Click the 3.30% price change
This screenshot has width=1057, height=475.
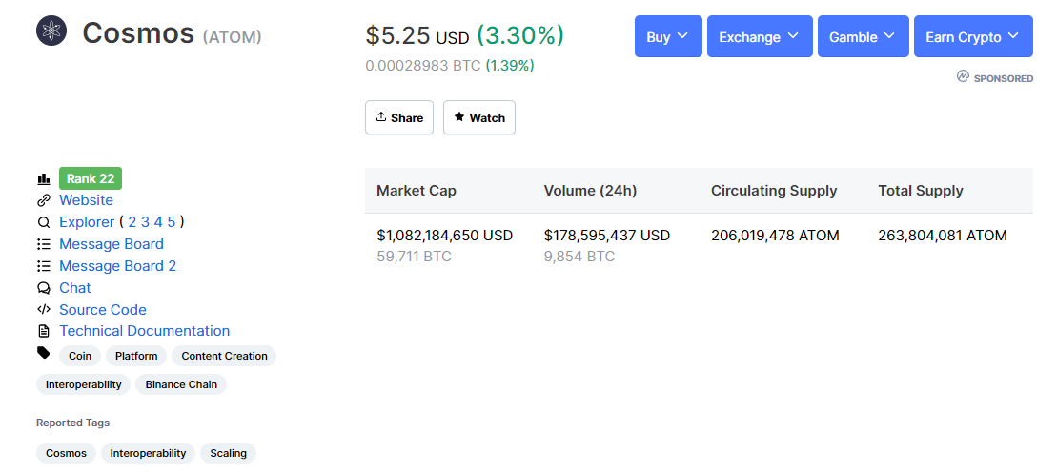[520, 35]
